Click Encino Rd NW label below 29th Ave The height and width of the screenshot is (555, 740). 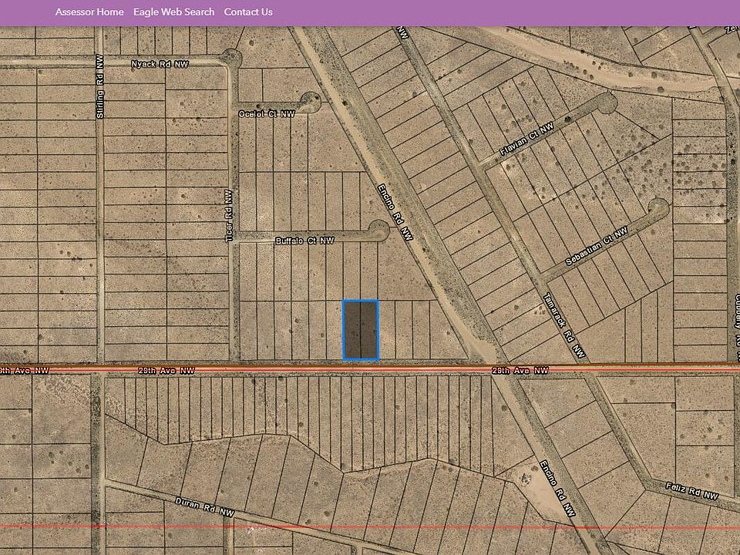[x=557, y=488]
